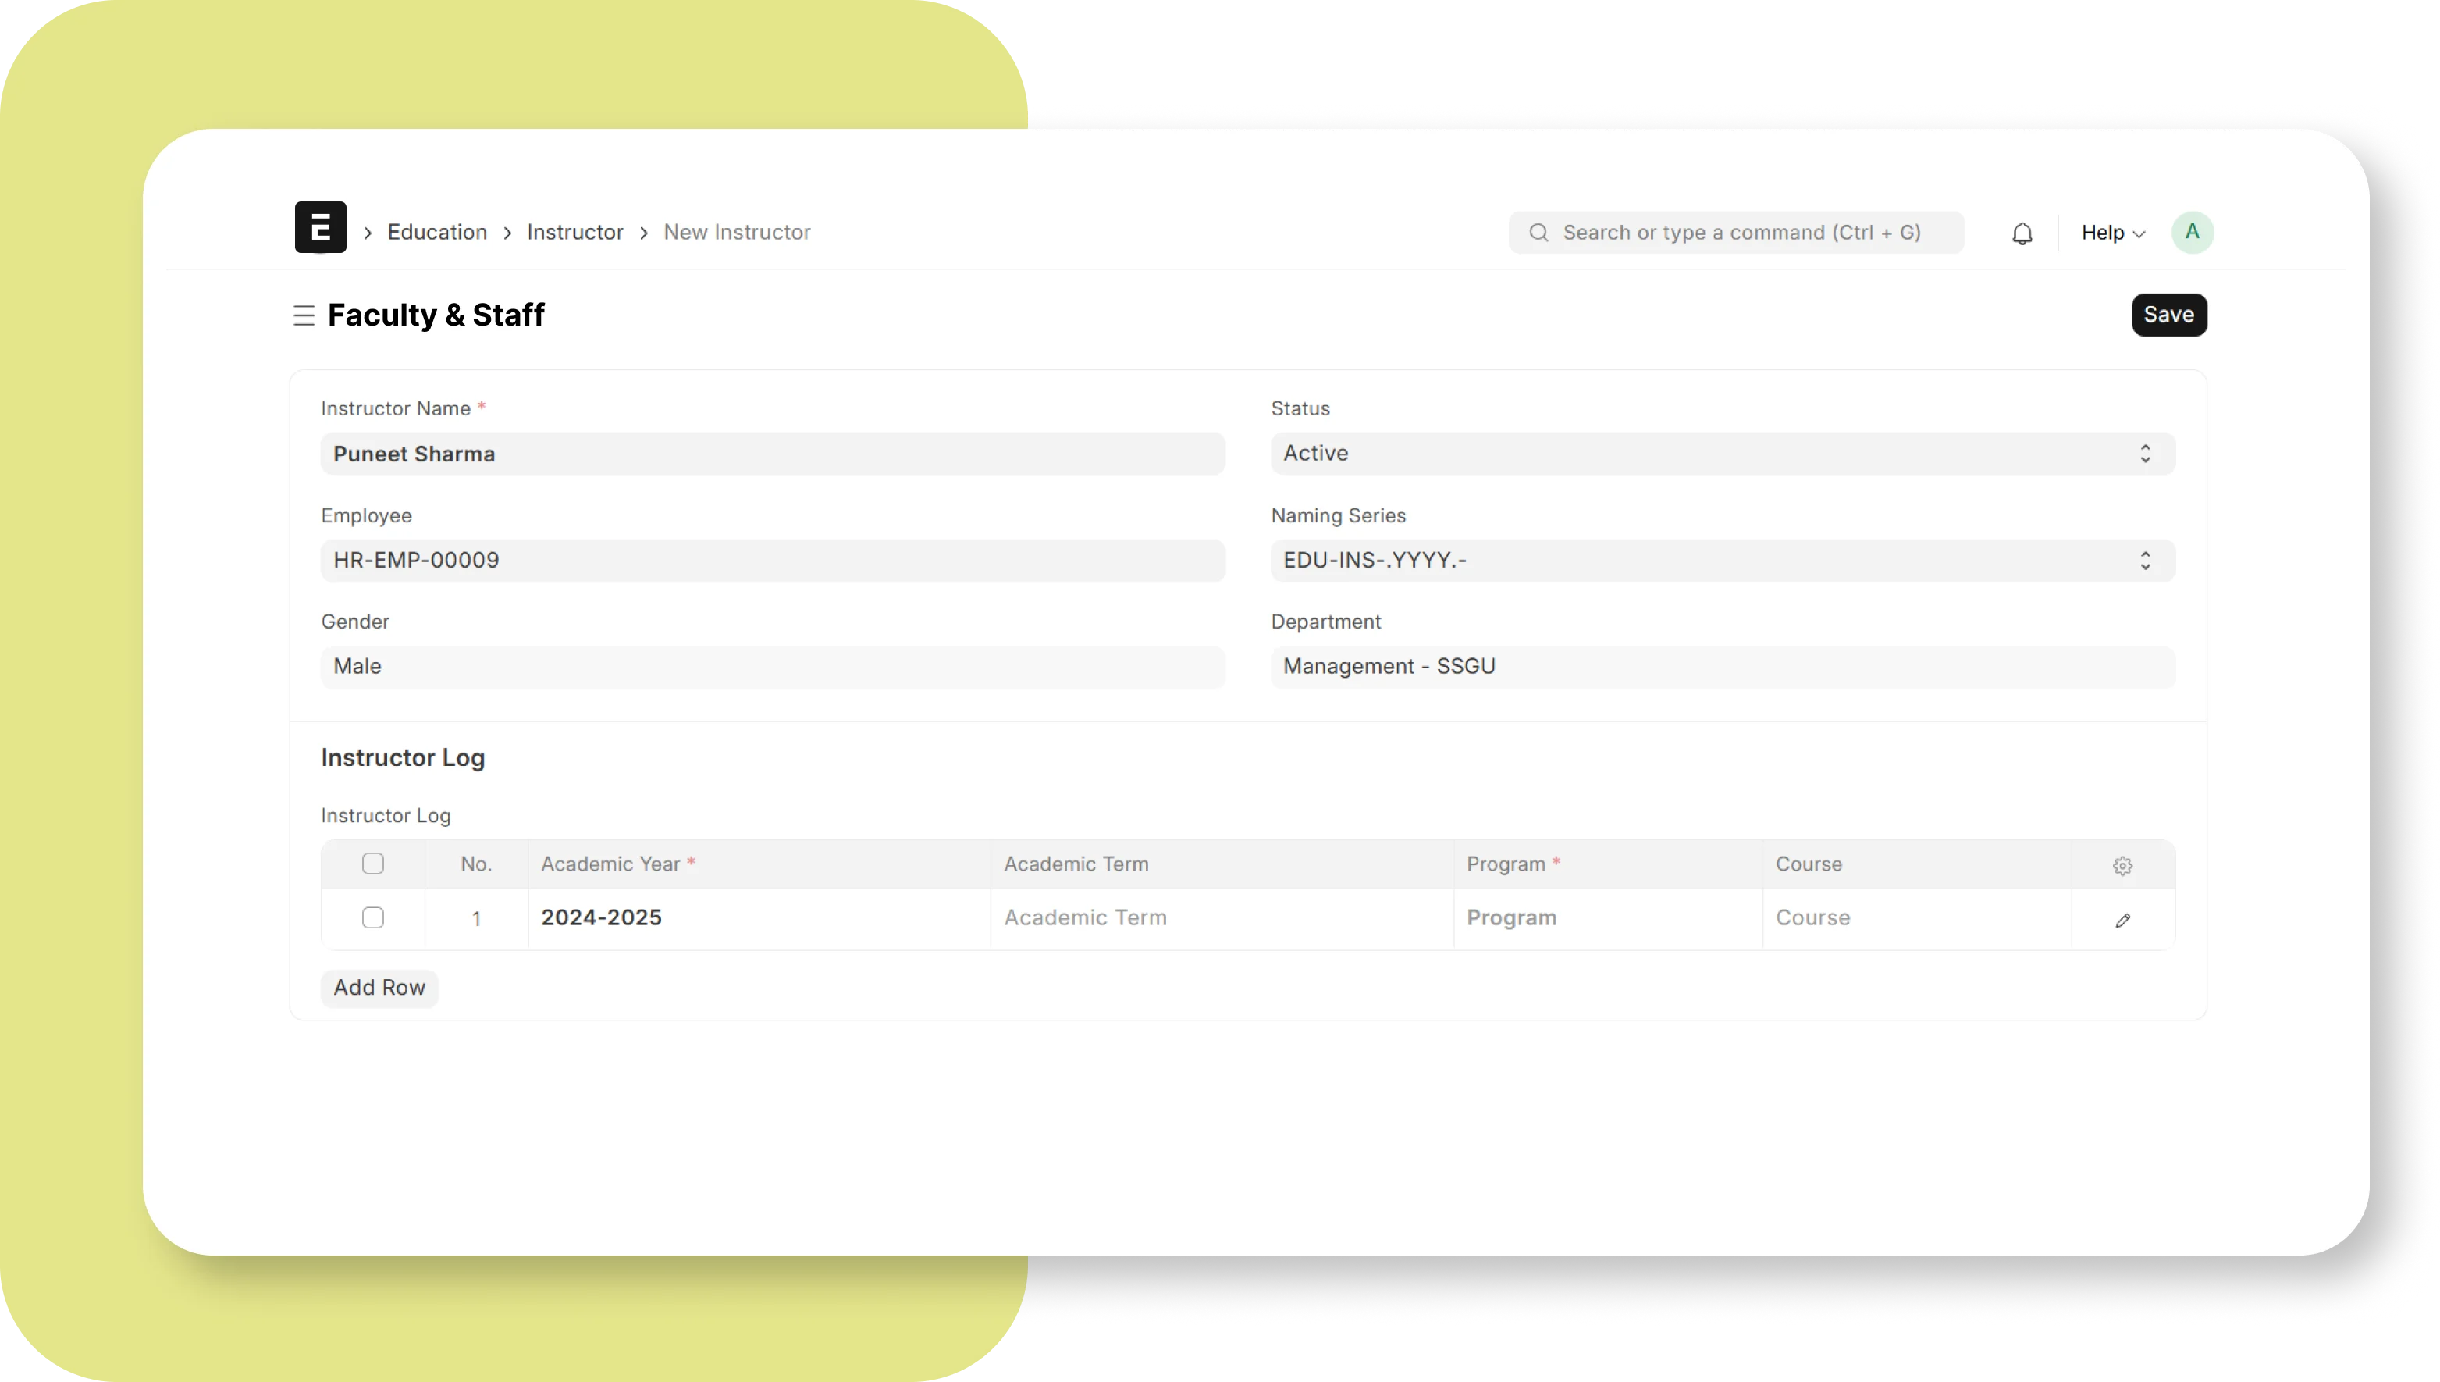Go to Education in the breadcrumb
Viewport: 2440px width, 1382px height.
pyautogui.click(x=436, y=232)
